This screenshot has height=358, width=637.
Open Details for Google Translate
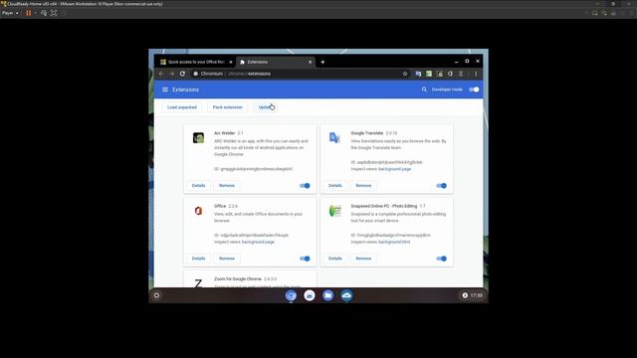pyautogui.click(x=335, y=186)
